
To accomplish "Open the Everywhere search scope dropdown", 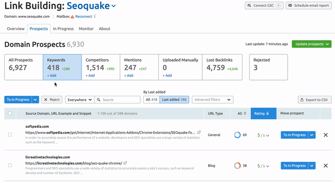I will coord(80,100).
